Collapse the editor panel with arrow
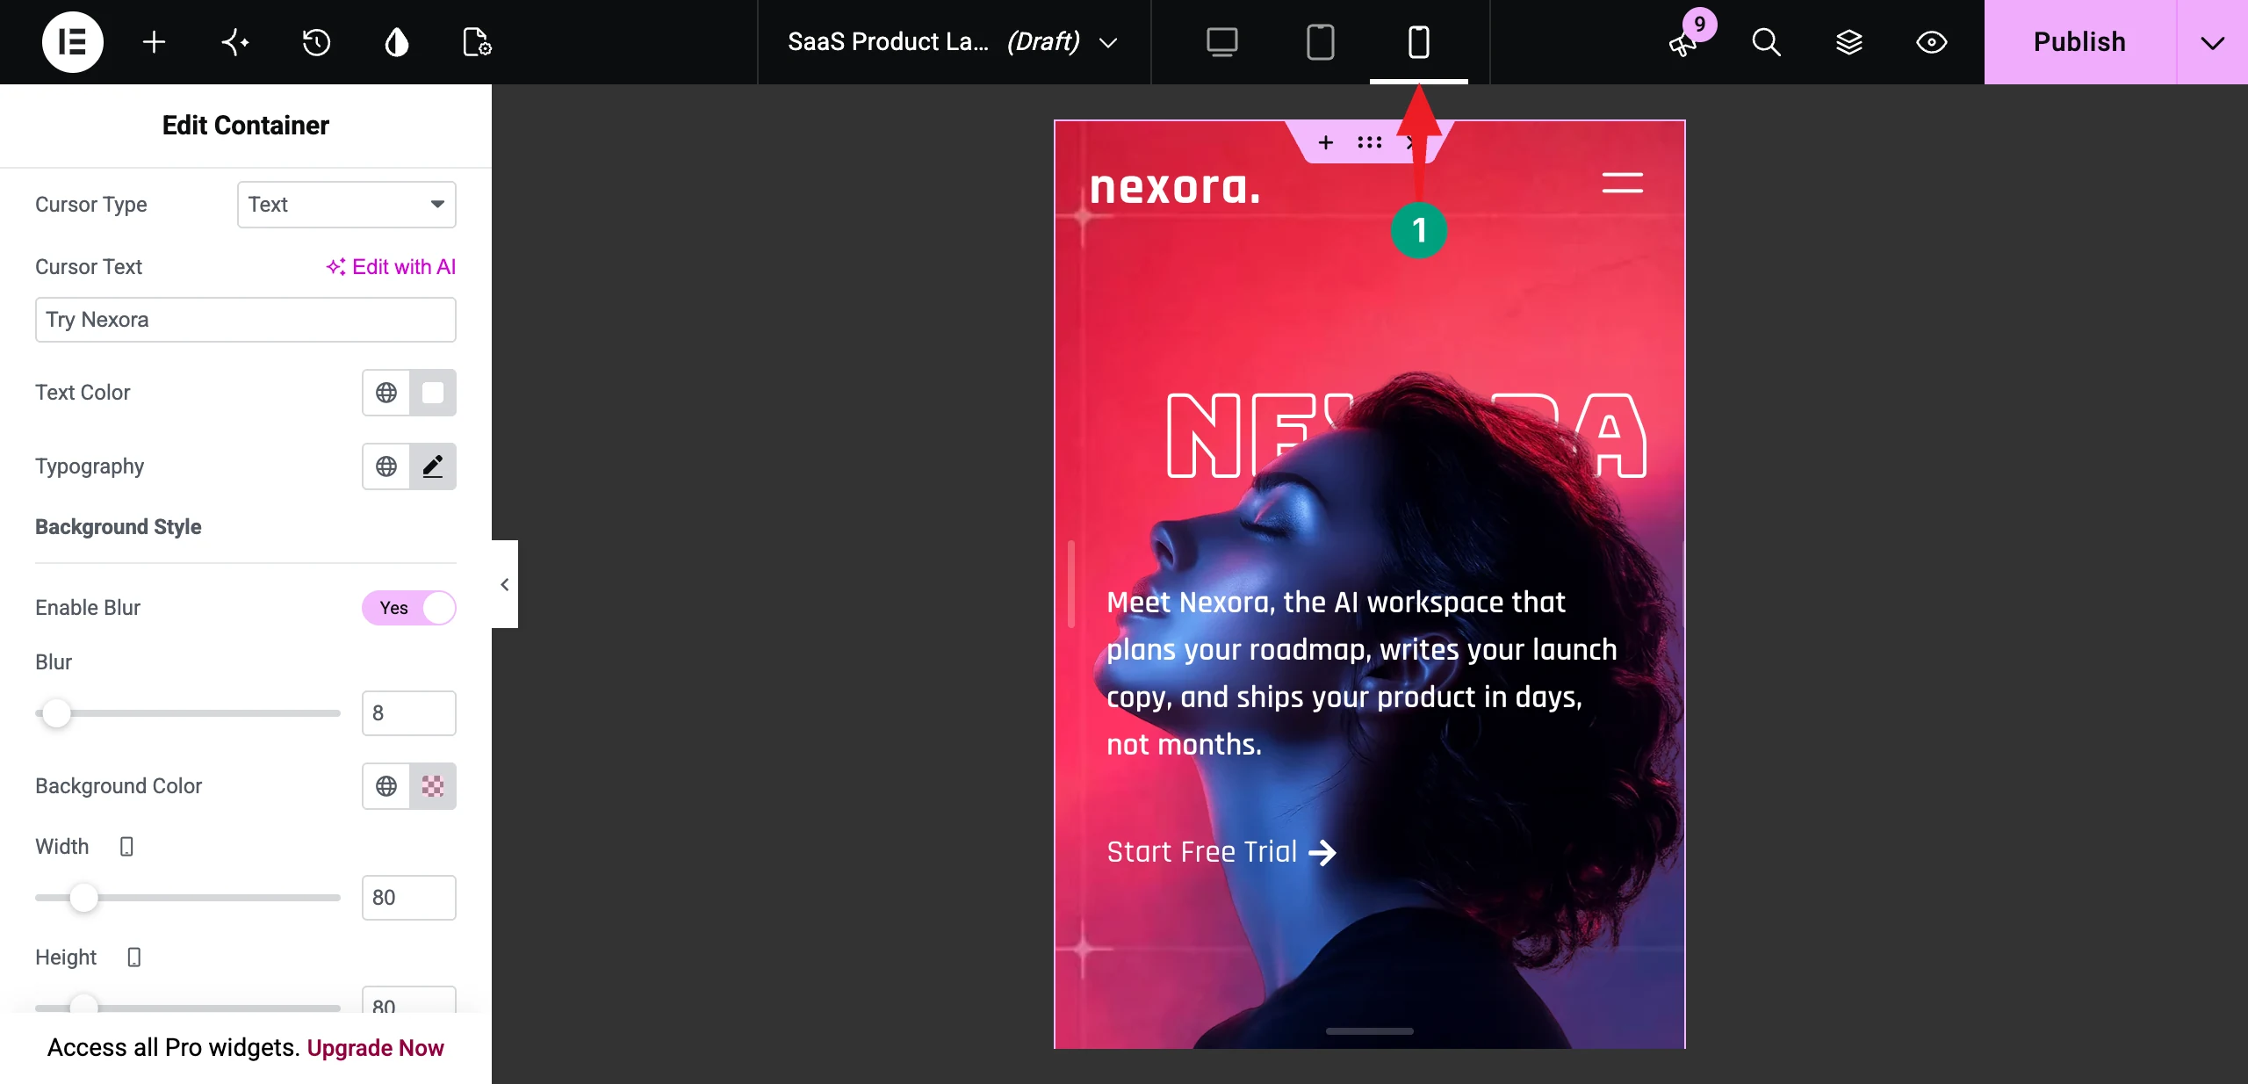2248x1084 pixels. tap(505, 584)
